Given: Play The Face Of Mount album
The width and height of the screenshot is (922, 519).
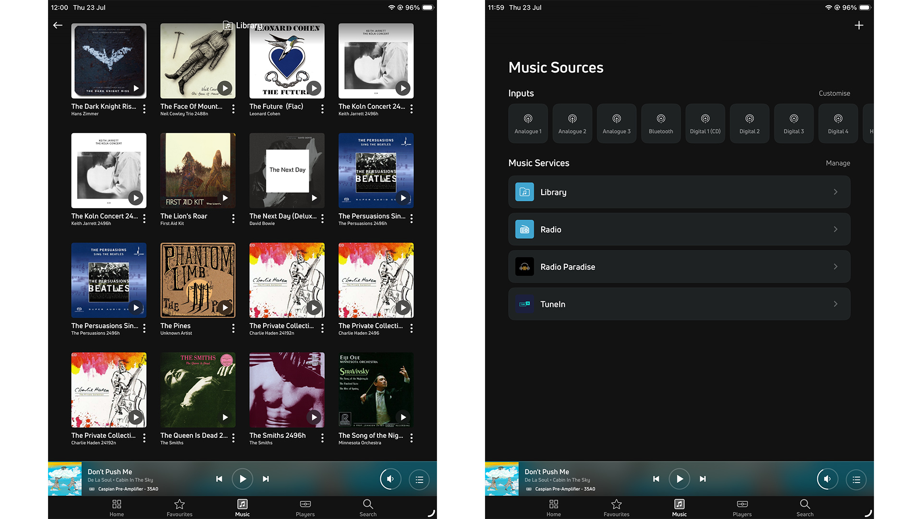Looking at the screenshot, I should point(225,88).
